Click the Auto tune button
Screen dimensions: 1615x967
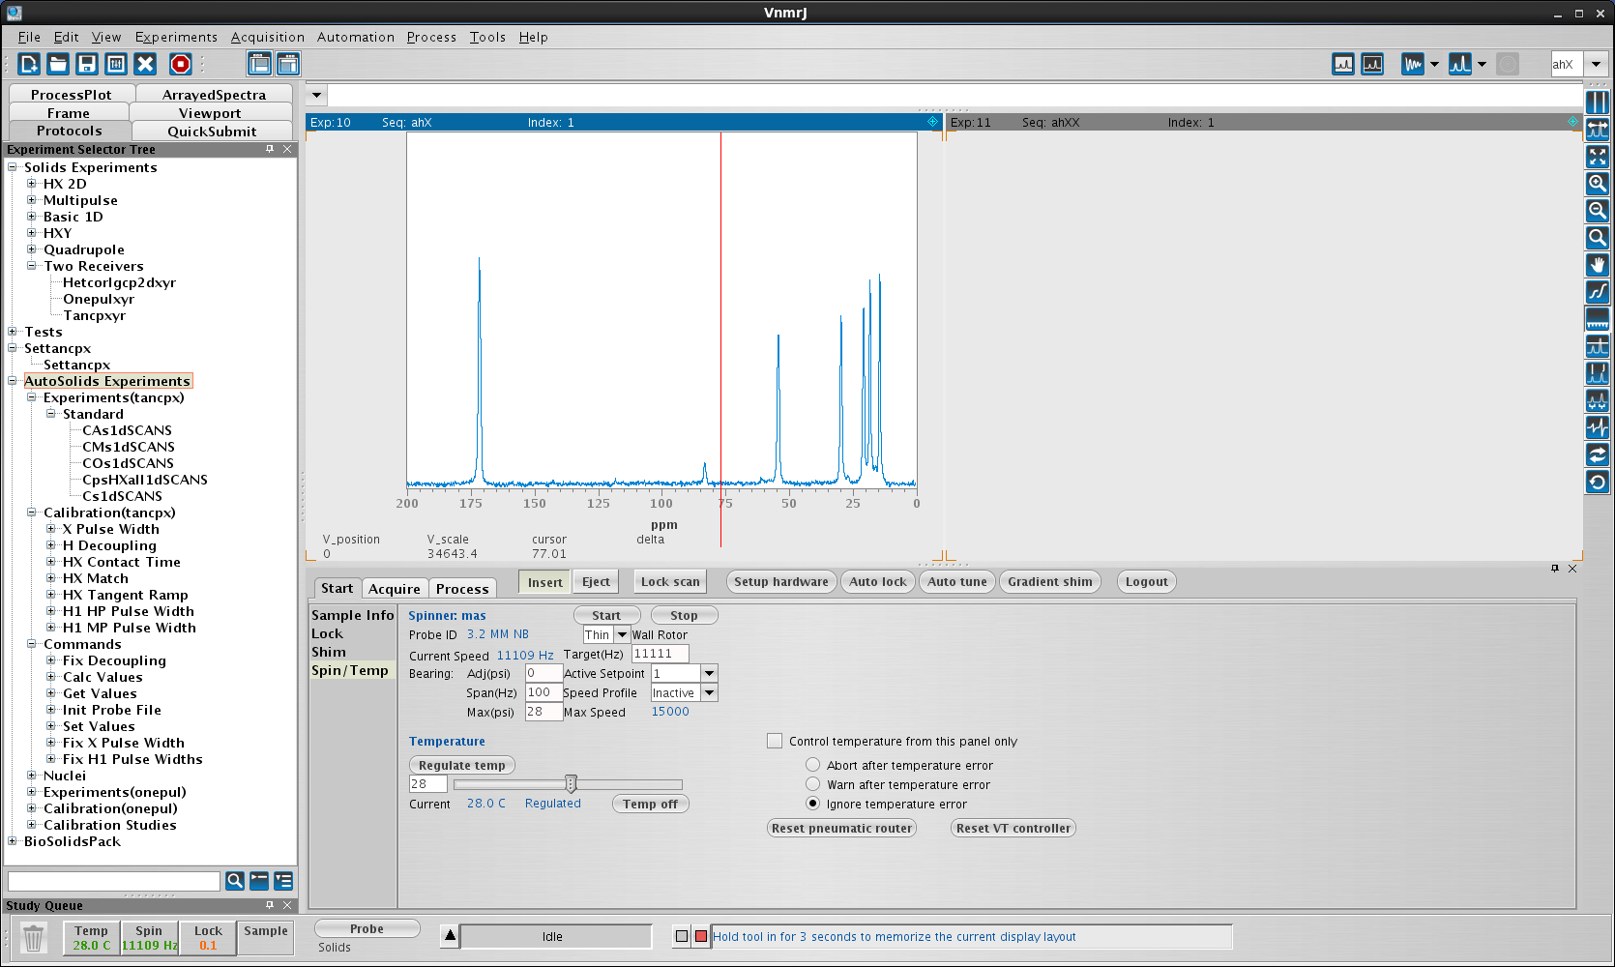(x=957, y=581)
